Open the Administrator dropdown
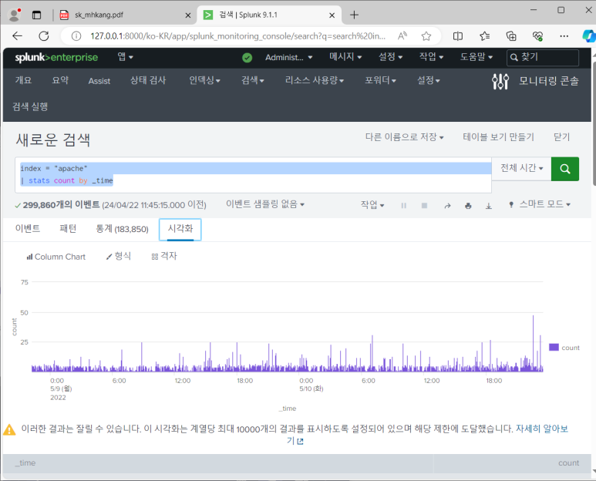The height and width of the screenshot is (481, 596). click(288, 58)
